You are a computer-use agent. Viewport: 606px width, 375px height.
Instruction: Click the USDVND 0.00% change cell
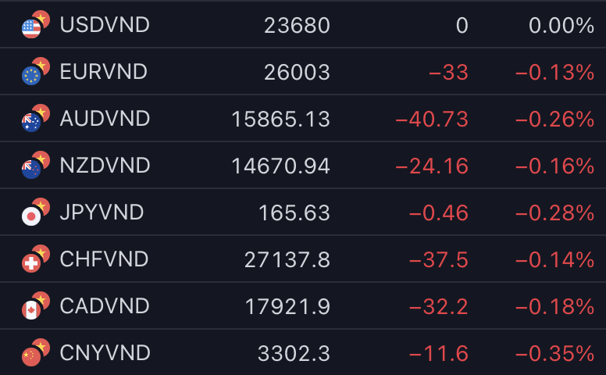[561, 26]
